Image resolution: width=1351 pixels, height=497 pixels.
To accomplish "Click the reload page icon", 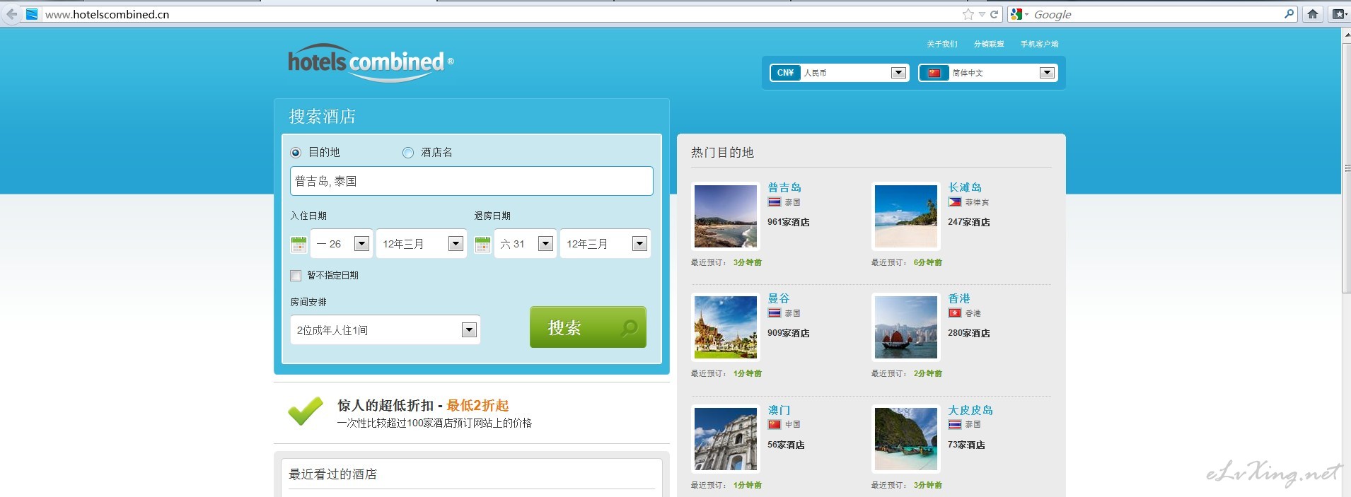I will point(994,14).
